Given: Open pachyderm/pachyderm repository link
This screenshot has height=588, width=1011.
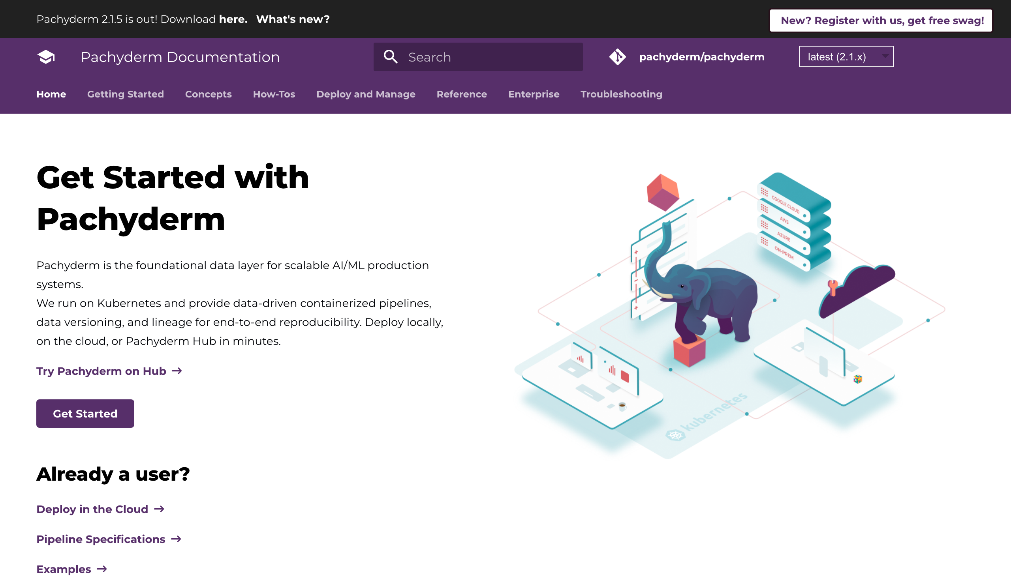Looking at the screenshot, I should [x=701, y=57].
